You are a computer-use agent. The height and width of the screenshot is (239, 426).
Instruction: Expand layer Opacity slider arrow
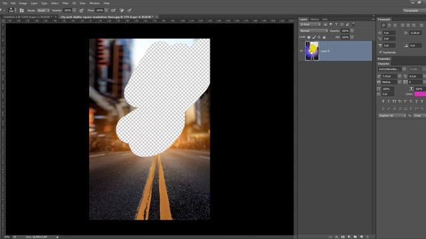[x=352, y=31]
